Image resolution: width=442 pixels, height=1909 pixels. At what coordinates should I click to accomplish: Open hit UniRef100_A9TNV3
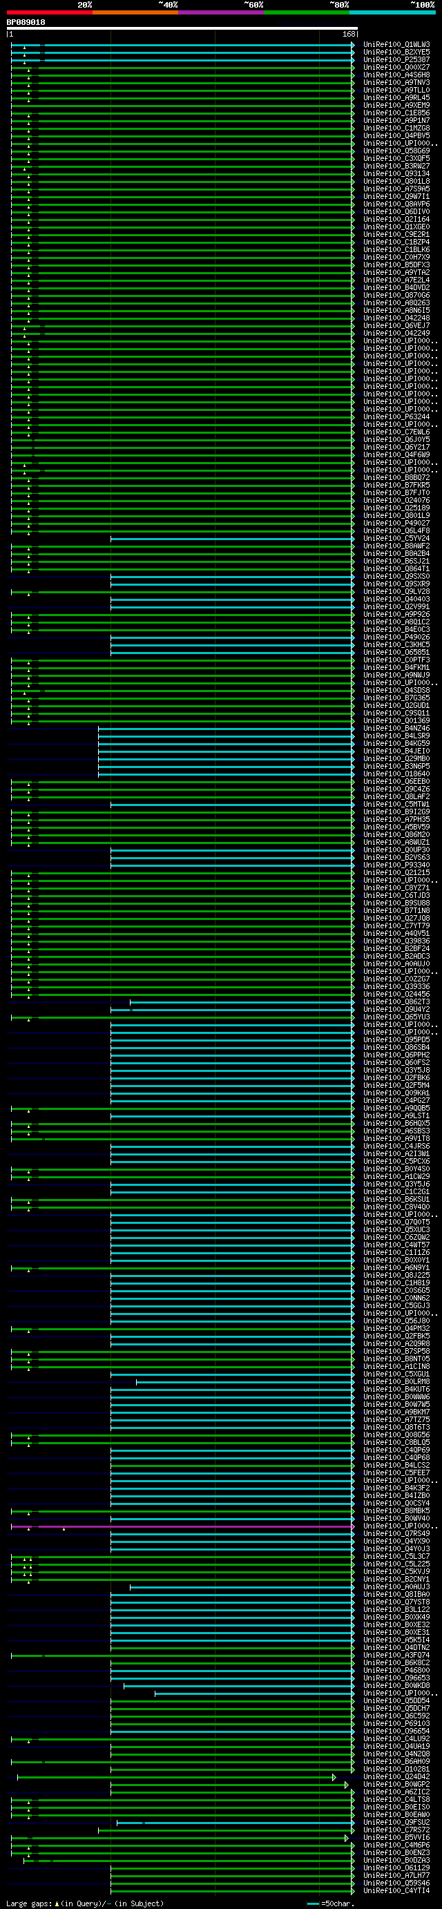pyautogui.click(x=396, y=82)
